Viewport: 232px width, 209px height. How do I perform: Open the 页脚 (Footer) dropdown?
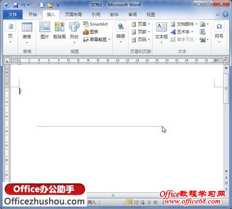click(141, 32)
